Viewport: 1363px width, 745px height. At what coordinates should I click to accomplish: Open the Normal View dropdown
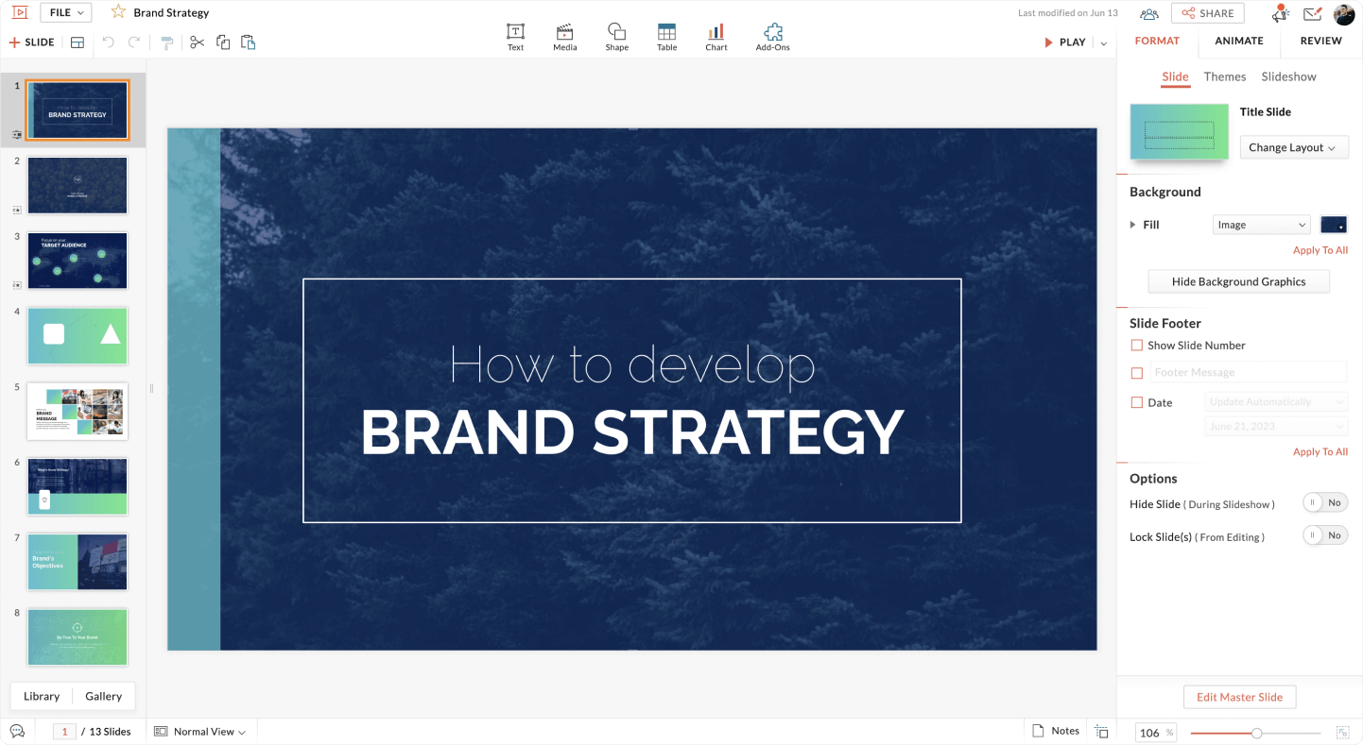[x=200, y=732]
